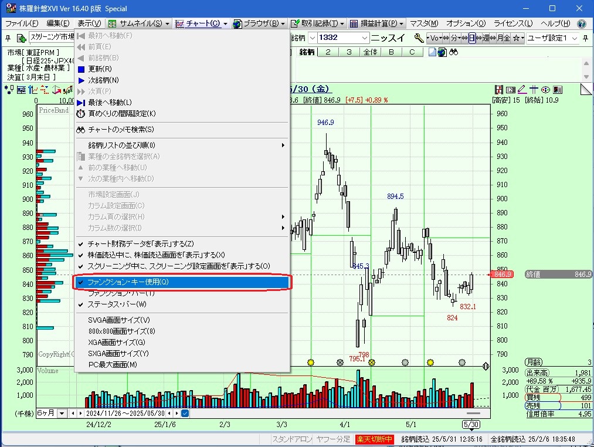Select the 銘柄 memo tab
The height and width of the screenshot is (447, 594).
pos(307,52)
